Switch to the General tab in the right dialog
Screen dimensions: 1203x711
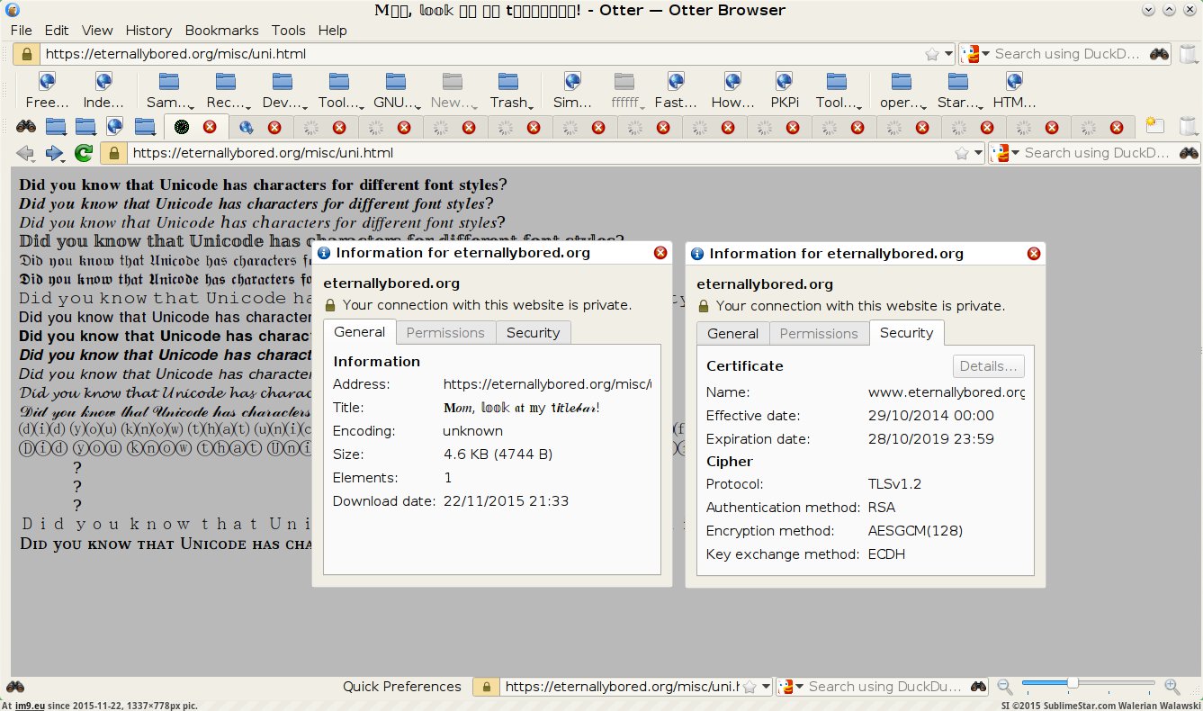[732, 334]
